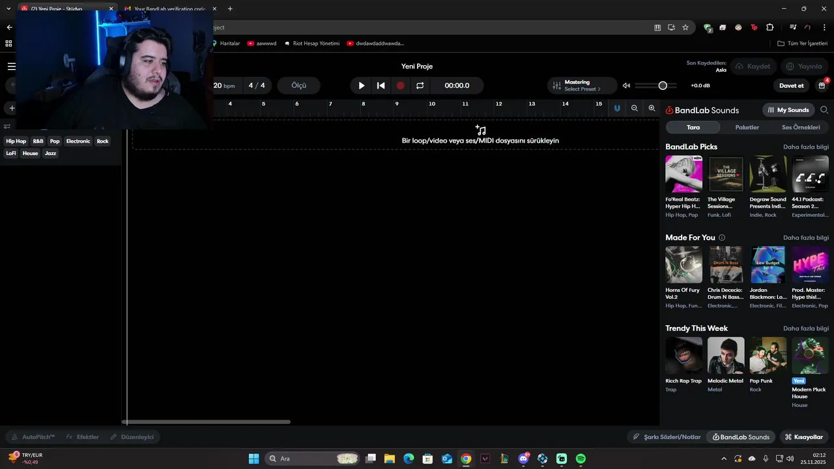Open Jordan Blackmon Low Budget Sci-fi pack

(768, 264)
